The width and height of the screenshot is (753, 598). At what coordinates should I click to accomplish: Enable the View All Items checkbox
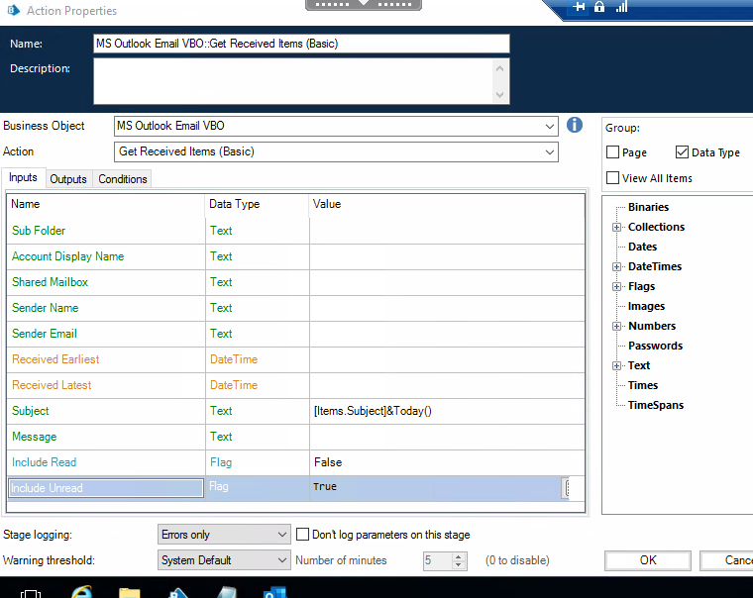tap(612, 178)
